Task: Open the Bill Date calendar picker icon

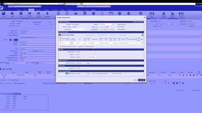Action: click(x=113, y=24)
